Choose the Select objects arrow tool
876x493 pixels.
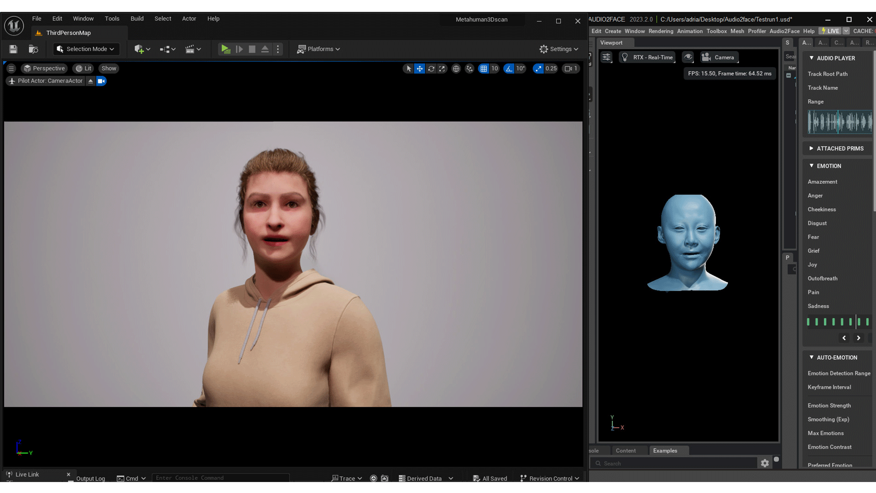pyautogui.click(x=408, y=68)
